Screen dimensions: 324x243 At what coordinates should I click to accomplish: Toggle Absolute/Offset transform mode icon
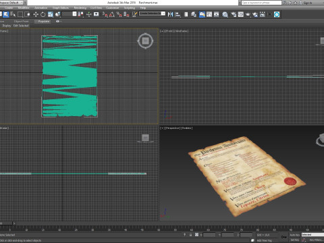(x=196, y=235)
